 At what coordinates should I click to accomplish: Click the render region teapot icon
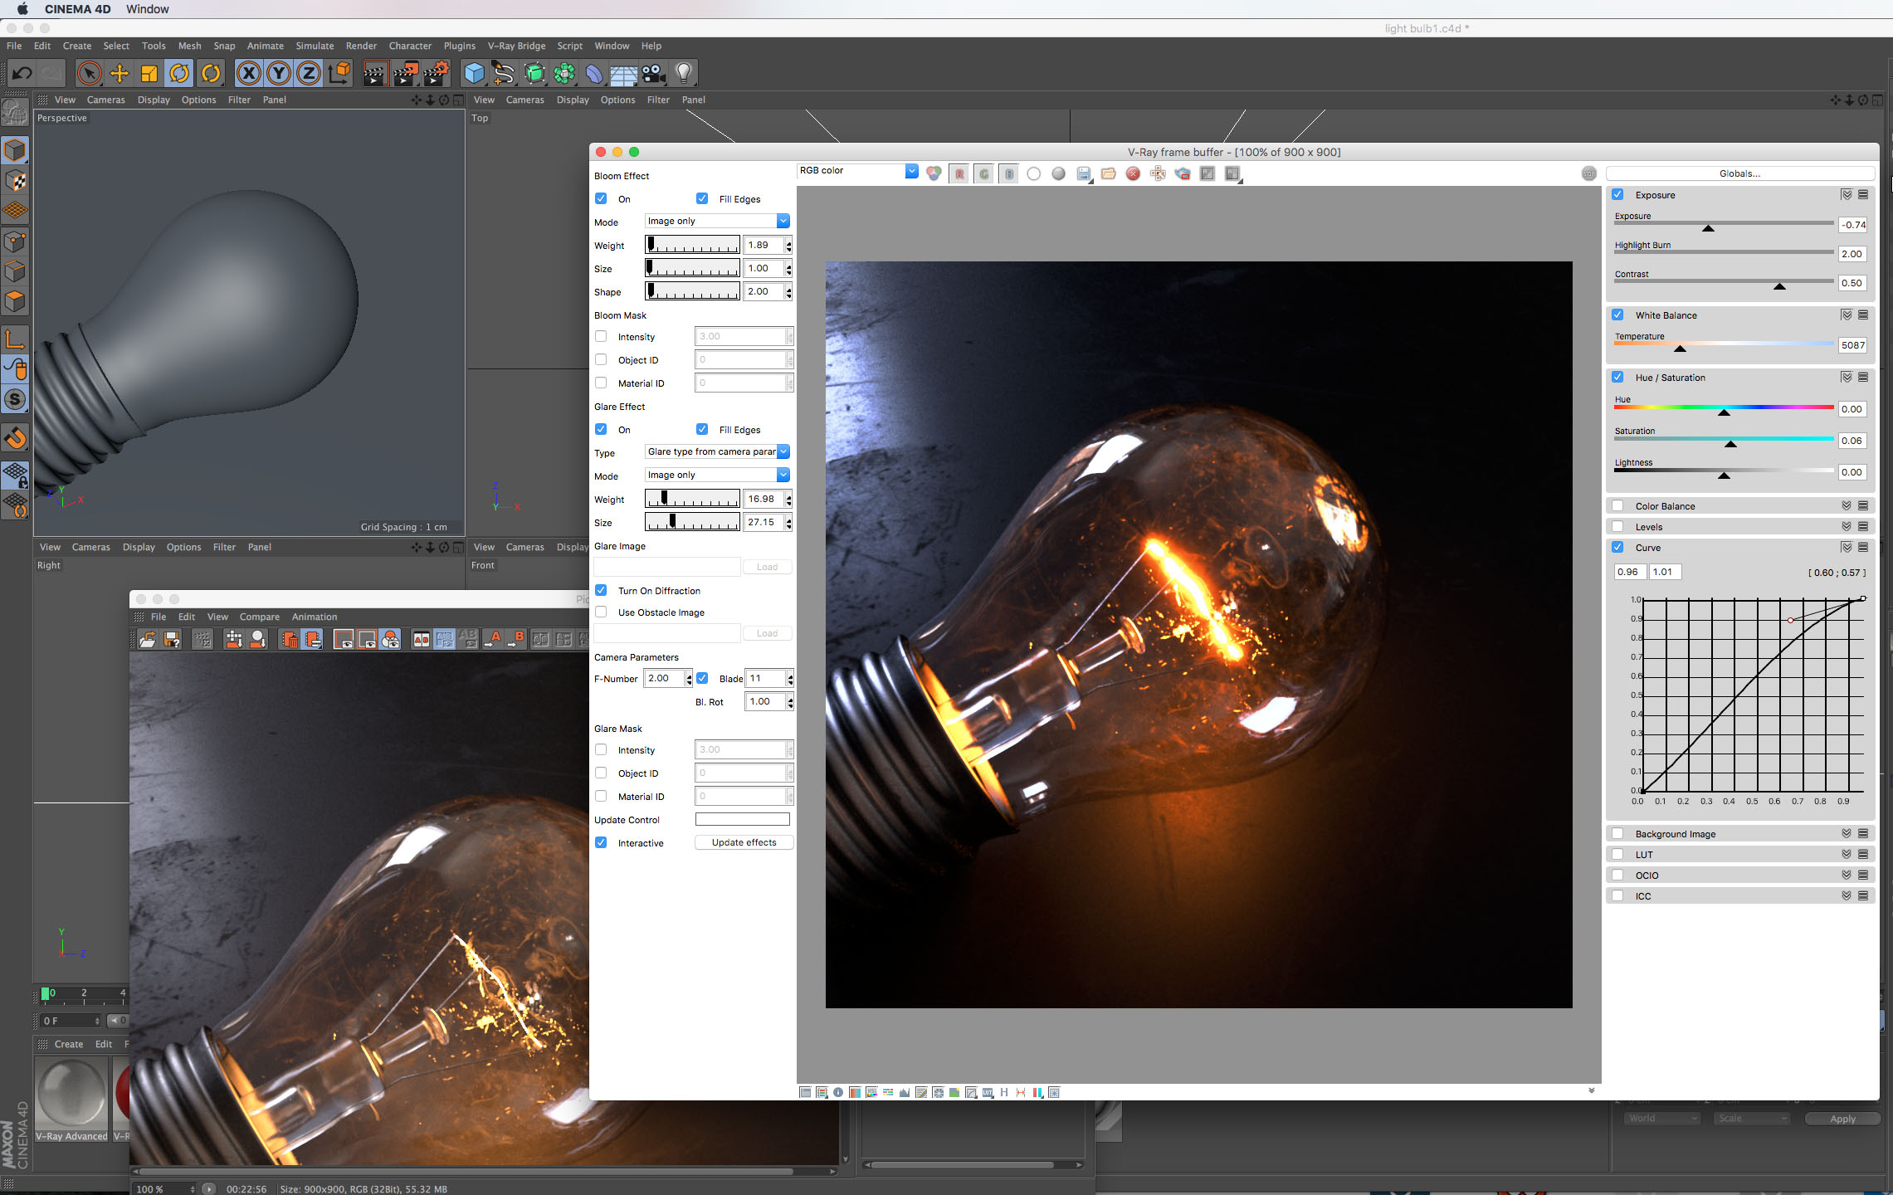(1183, 173)
